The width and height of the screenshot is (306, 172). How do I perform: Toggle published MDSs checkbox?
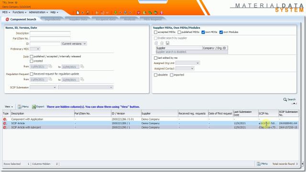(179, 32)
